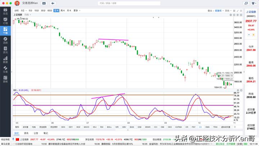Open 面板 panel section in sidebar

coord(5,79)
